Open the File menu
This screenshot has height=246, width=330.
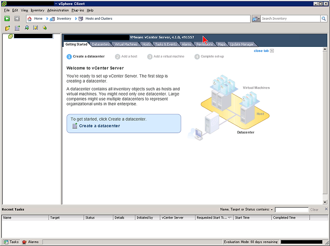[7, 10]
